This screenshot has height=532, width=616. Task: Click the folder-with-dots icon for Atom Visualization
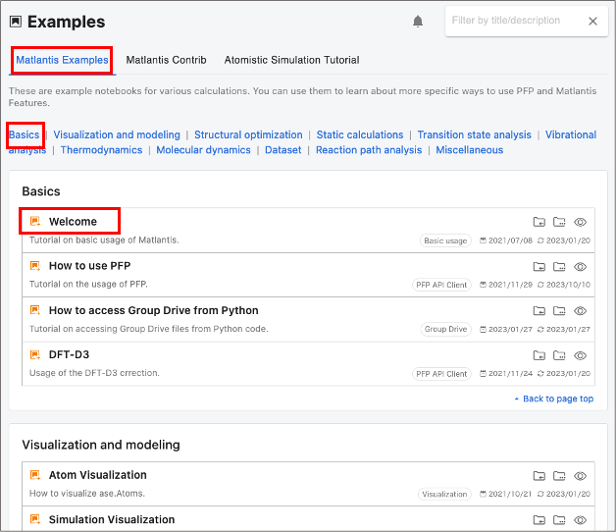[x=559, y=476]
